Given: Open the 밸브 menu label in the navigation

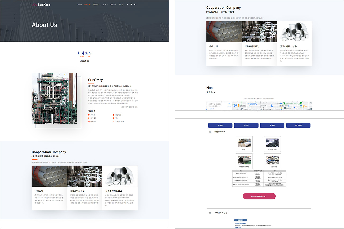Looking at the screenshot, I should point(105,5).
